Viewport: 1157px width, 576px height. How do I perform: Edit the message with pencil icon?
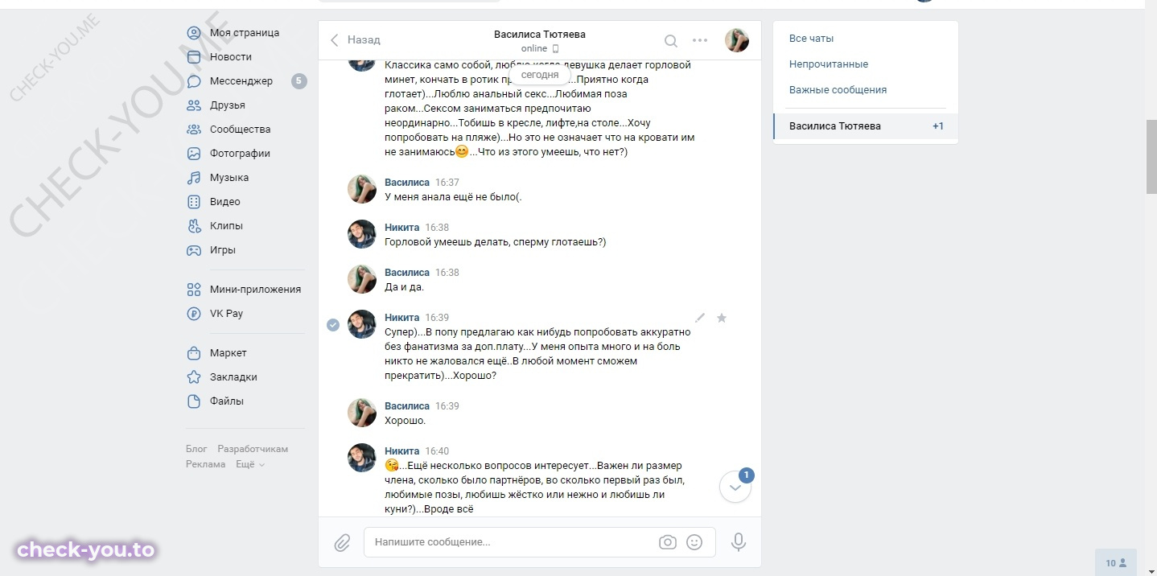point(700,318)
